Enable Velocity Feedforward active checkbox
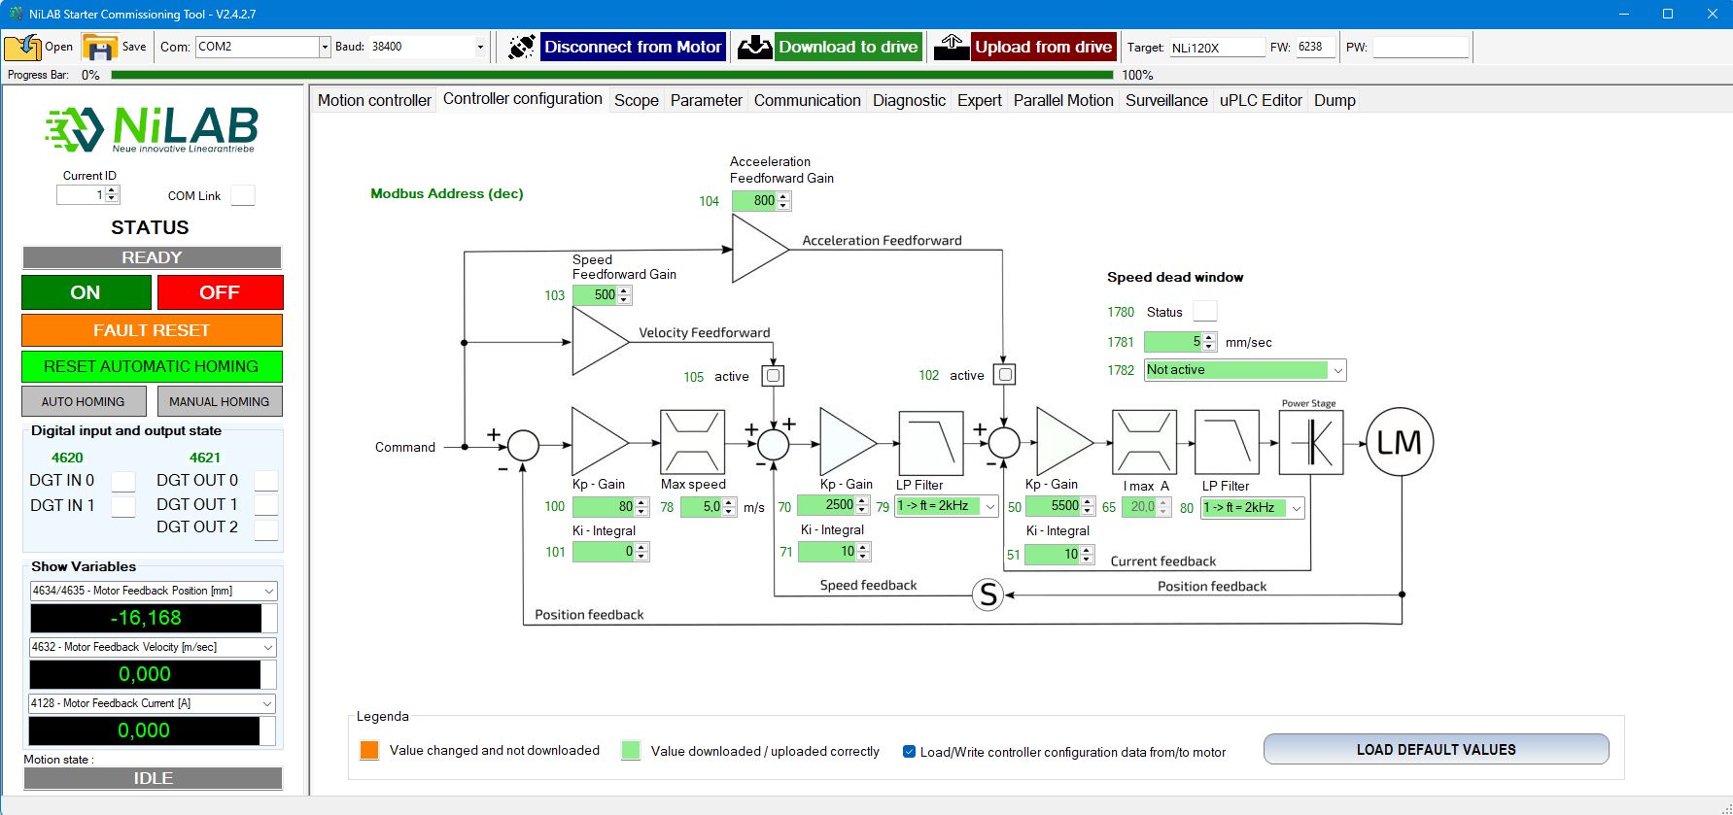Screen dimensions: 1733x815 coord(773,376)
